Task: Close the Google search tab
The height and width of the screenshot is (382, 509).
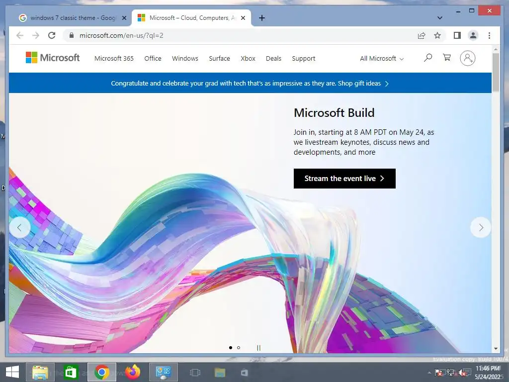Action: pyautogui.click(x=124, y=18)
